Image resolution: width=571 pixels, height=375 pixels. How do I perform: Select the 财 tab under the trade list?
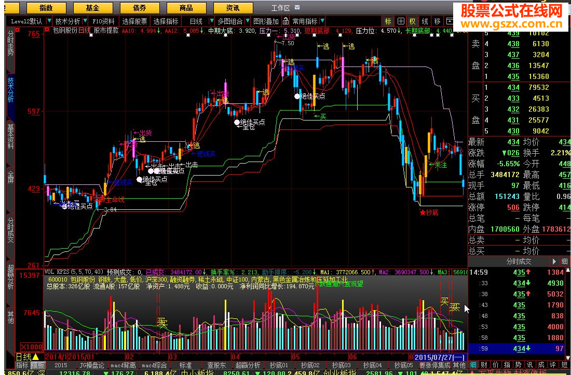pos(484,365)
